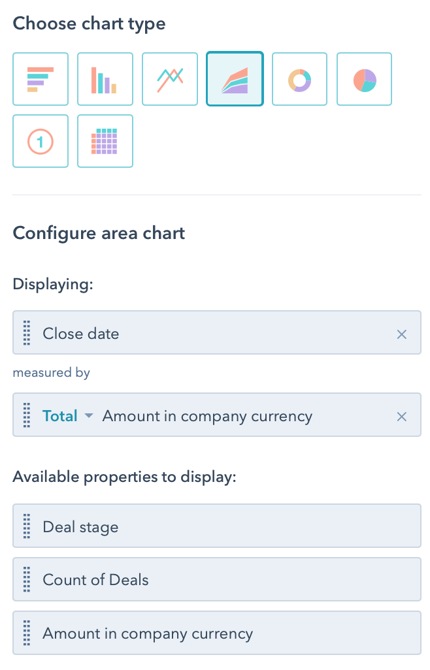The image size is (430, 670).
Task: Select the horizontal bar chart type
Action: point(40,78)
